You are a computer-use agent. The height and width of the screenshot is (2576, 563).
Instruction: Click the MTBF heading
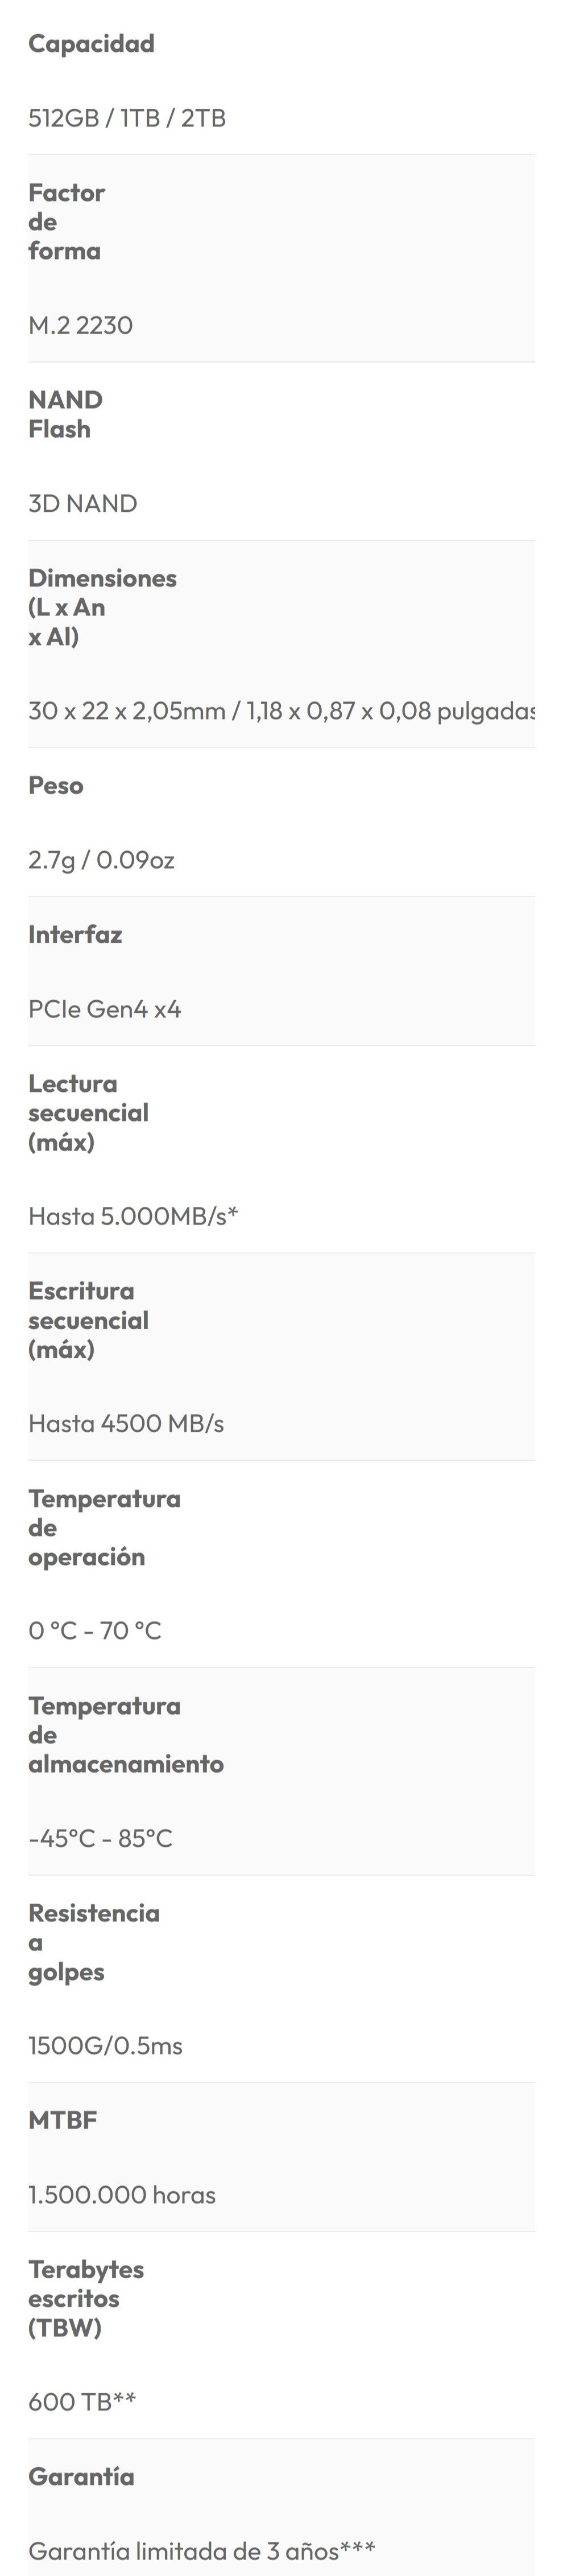coord(62,2120)
